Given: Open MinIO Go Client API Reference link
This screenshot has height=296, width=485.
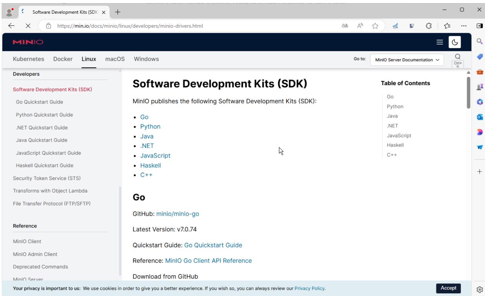Looking at the screenshot, I should [x=208, y=260].
